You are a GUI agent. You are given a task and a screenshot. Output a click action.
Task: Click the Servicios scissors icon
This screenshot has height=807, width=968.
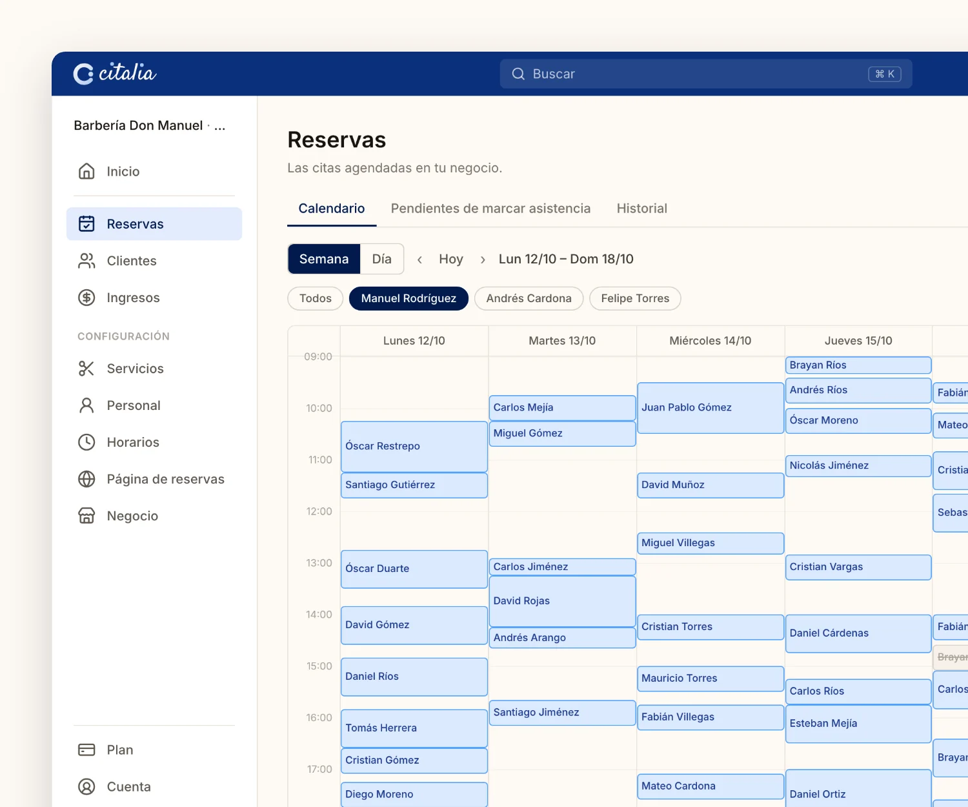tap(86, 369)
